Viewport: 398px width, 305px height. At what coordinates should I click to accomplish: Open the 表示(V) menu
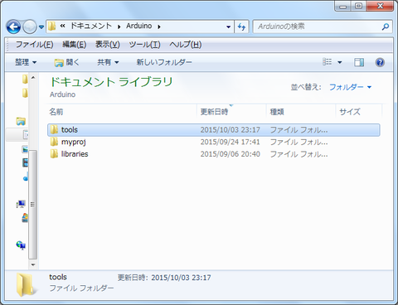point(108,45)
